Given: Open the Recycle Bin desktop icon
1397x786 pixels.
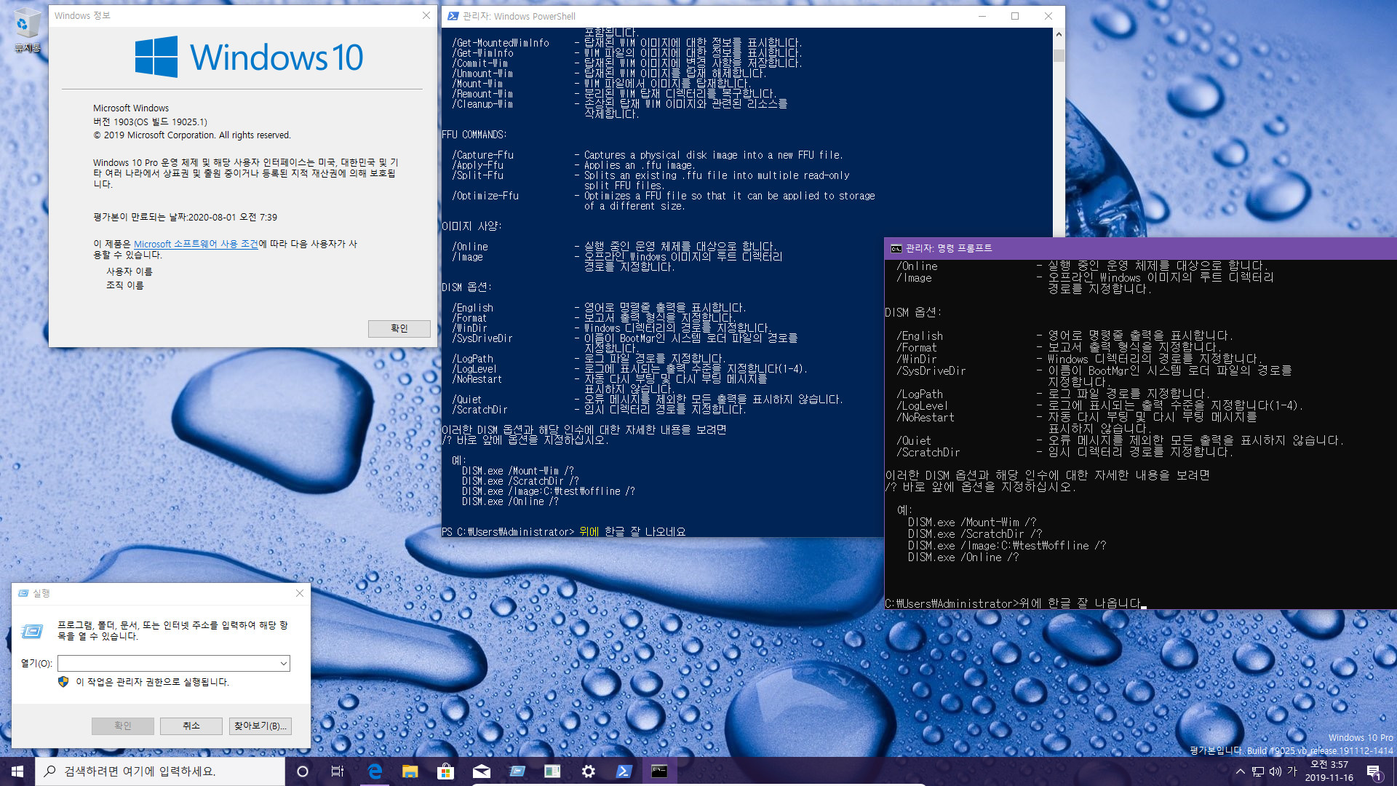Looking at the screenshot, I should point(26,31).
